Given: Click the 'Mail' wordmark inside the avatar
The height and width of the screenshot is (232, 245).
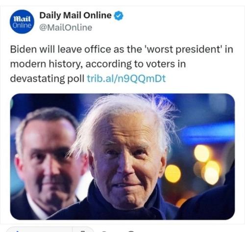Looking at the screenshot, I should 22,19.
